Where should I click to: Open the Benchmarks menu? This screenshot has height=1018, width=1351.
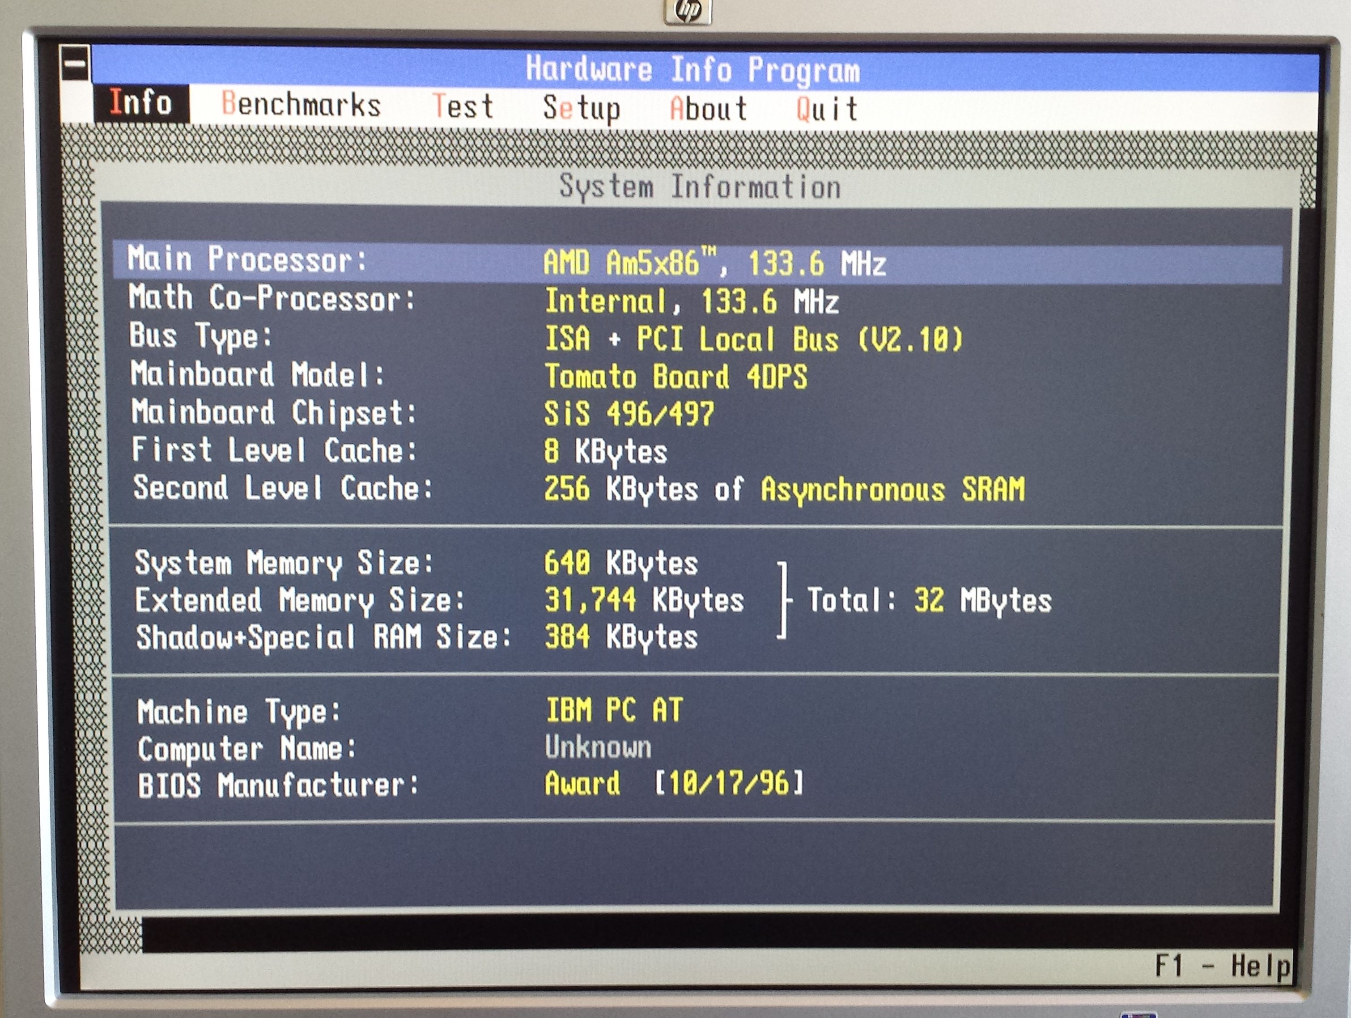point(301,104)
